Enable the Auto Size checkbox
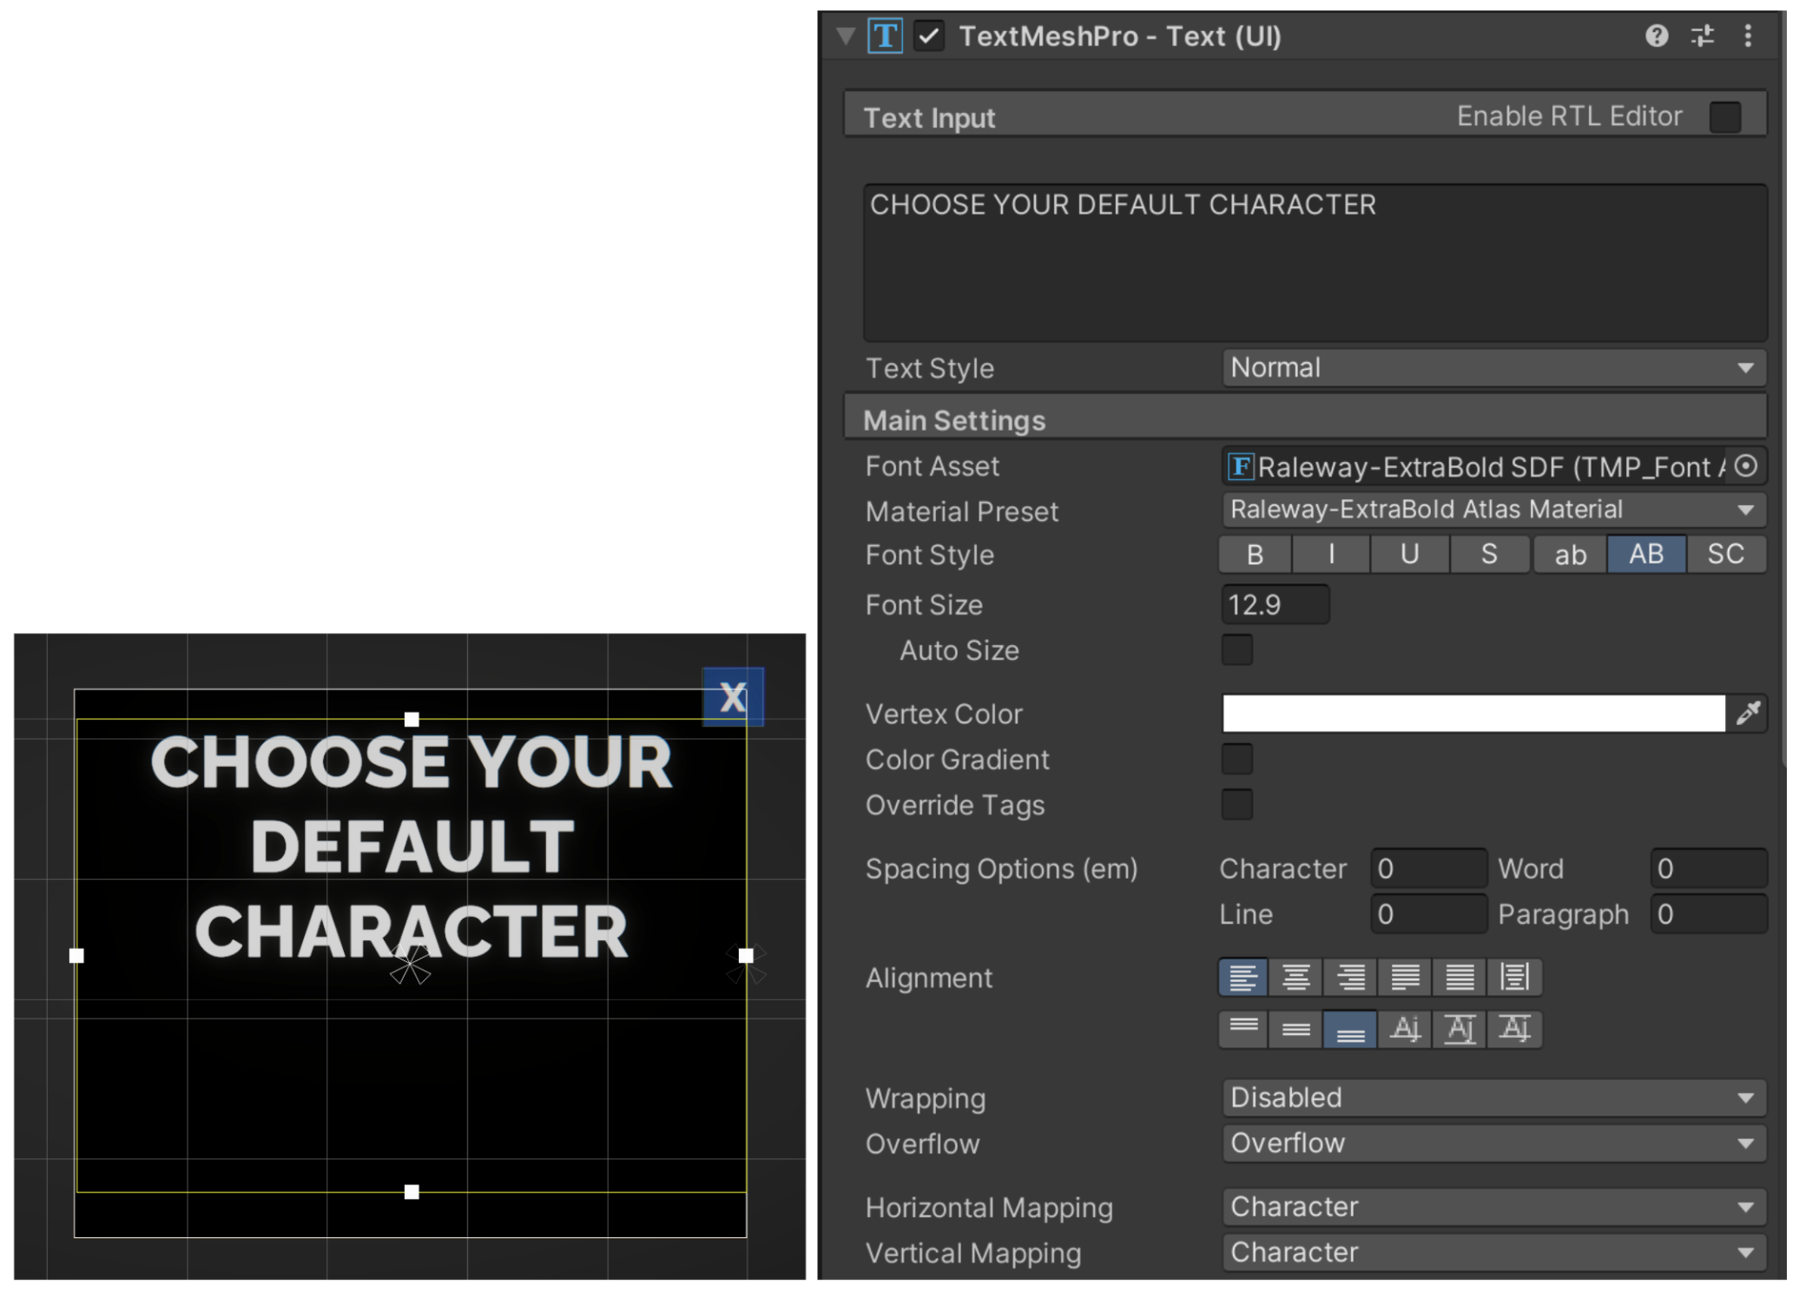1799x1292 pixels. 1236,649
